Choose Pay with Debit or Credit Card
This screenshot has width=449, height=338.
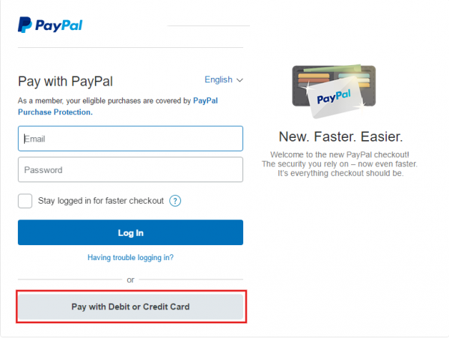[130, 307]
